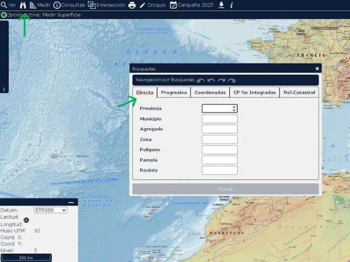Viewport: 350px width, 262px height.
Task: Click the italic i information icon
Action: tap(232, 5)
